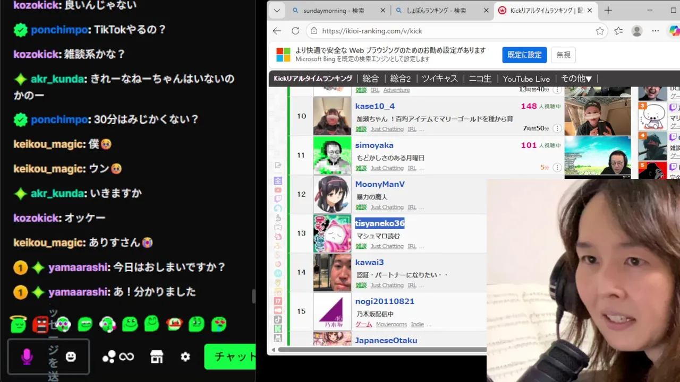
Task: Click kozokick username in オッケー message
Action: click(37, 218)
